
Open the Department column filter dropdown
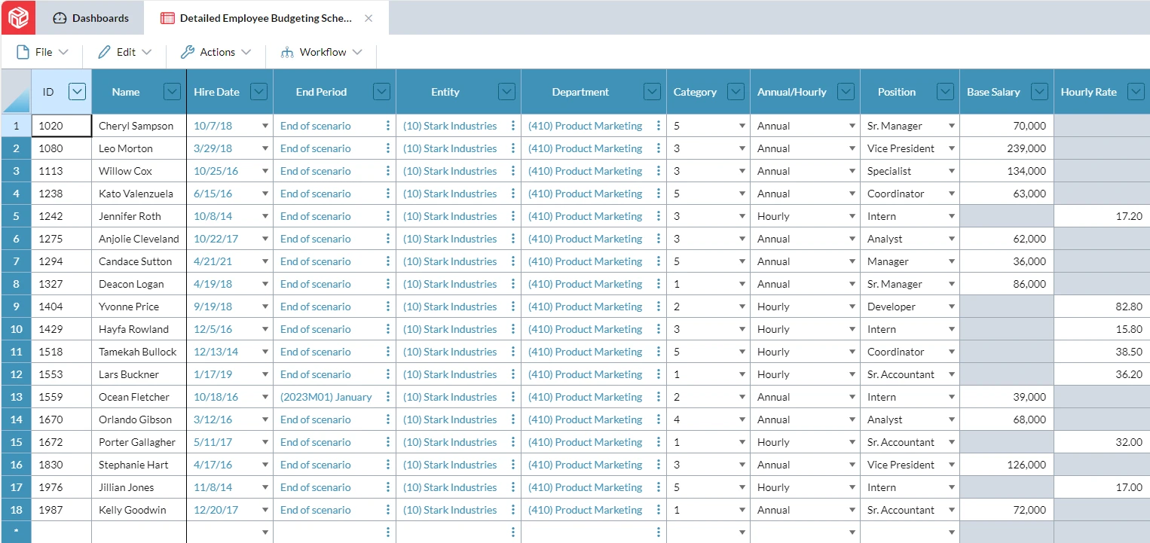(653, 92)
